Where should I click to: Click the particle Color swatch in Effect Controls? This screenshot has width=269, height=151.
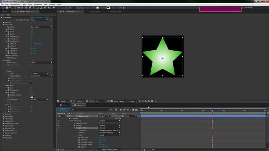tap(32, 97)
